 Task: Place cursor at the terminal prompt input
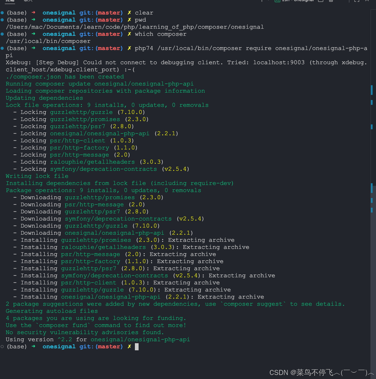[x=137, y=346]
